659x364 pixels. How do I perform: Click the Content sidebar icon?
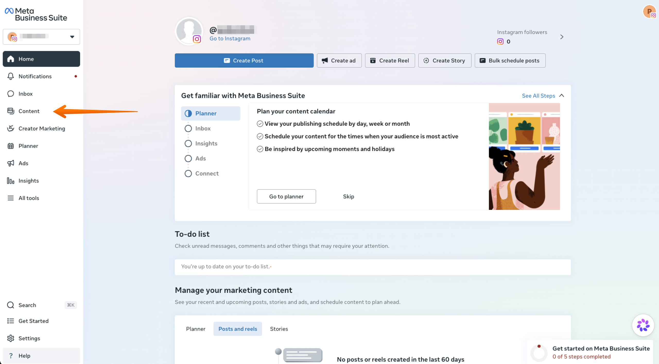11,111
